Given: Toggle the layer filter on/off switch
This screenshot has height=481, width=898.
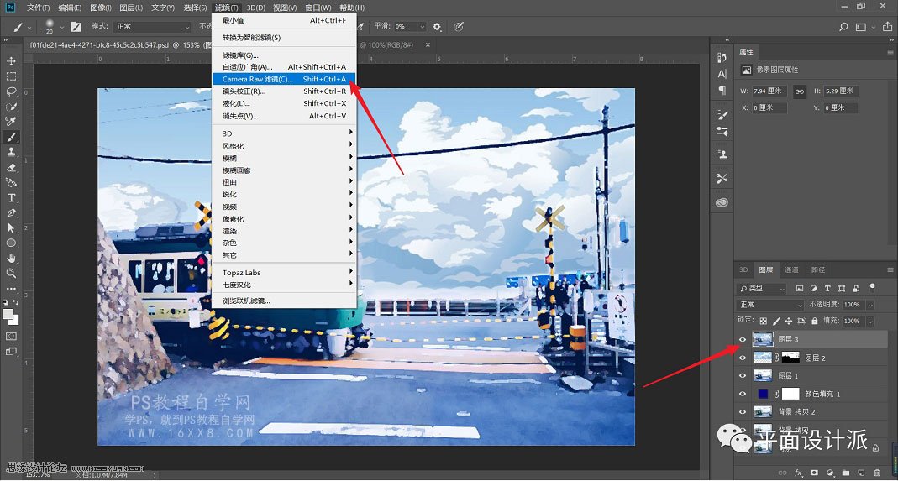Looking at the screenshot, I should click(x=872, y=286).
